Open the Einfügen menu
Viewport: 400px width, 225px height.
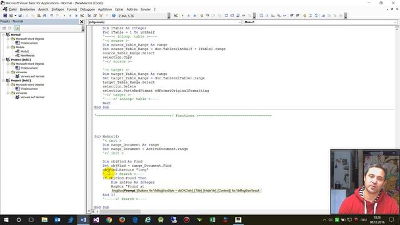click(57, 9)
